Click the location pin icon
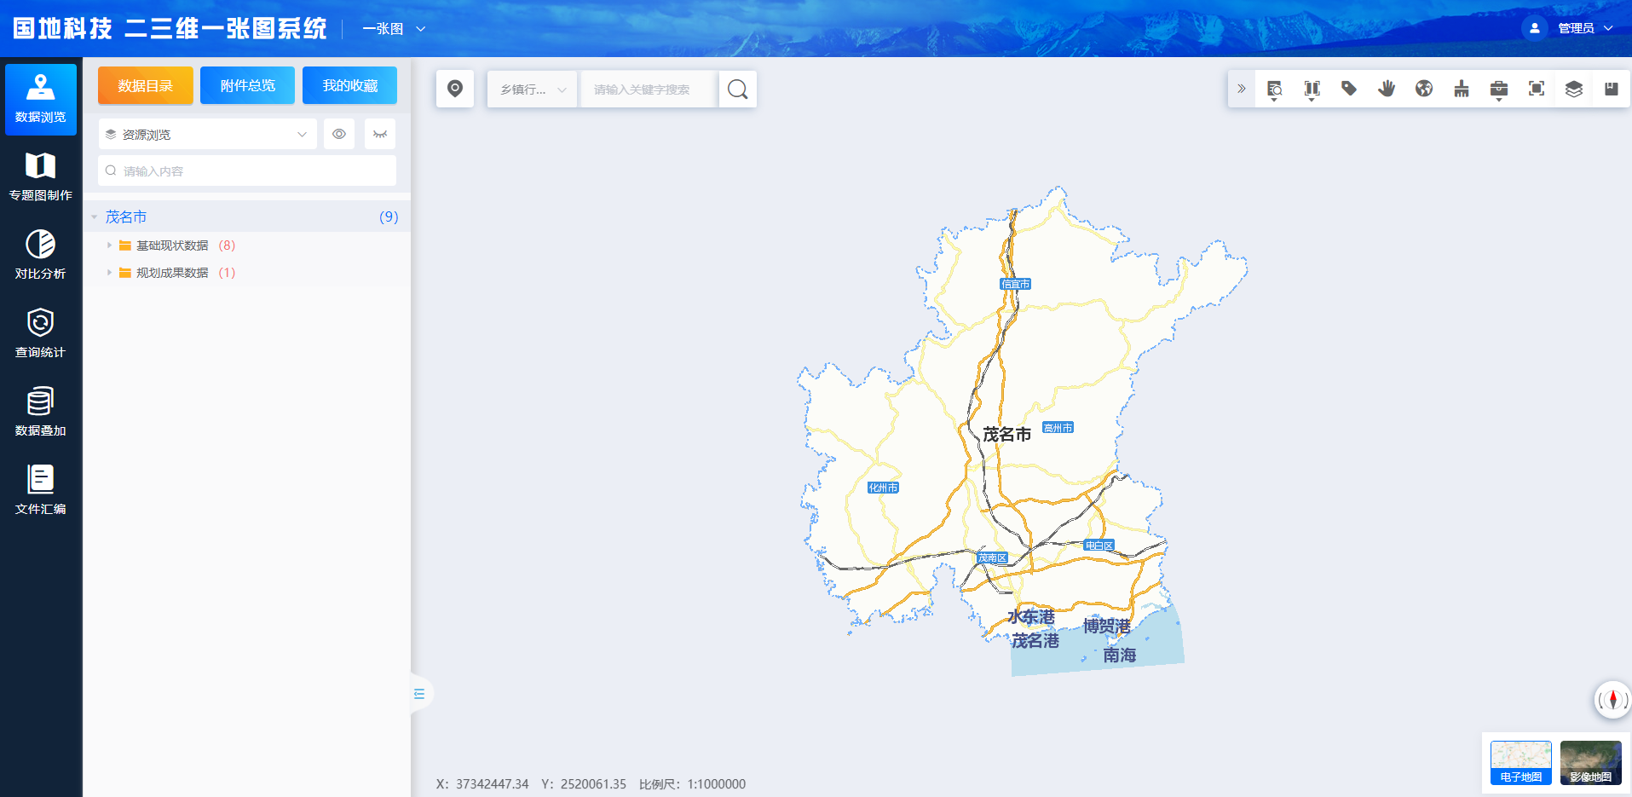This screenshot has width=1632, height=797. [x=455, y=89]
